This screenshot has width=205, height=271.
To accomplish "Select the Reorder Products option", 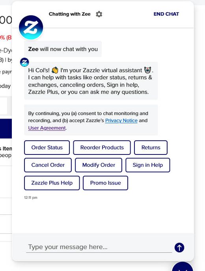I will [x=102, y=148].
